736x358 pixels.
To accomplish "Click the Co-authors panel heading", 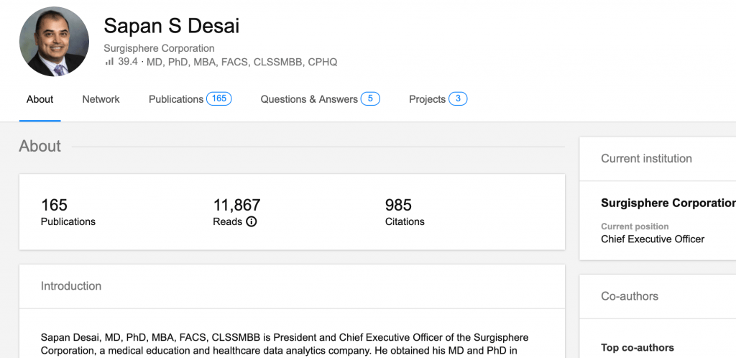I will click(x=630, y=296).
